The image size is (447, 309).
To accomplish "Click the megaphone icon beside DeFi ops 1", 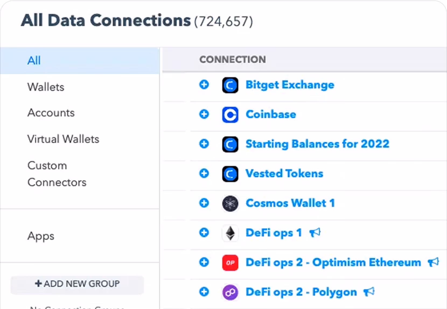I will tap(315, 232).
